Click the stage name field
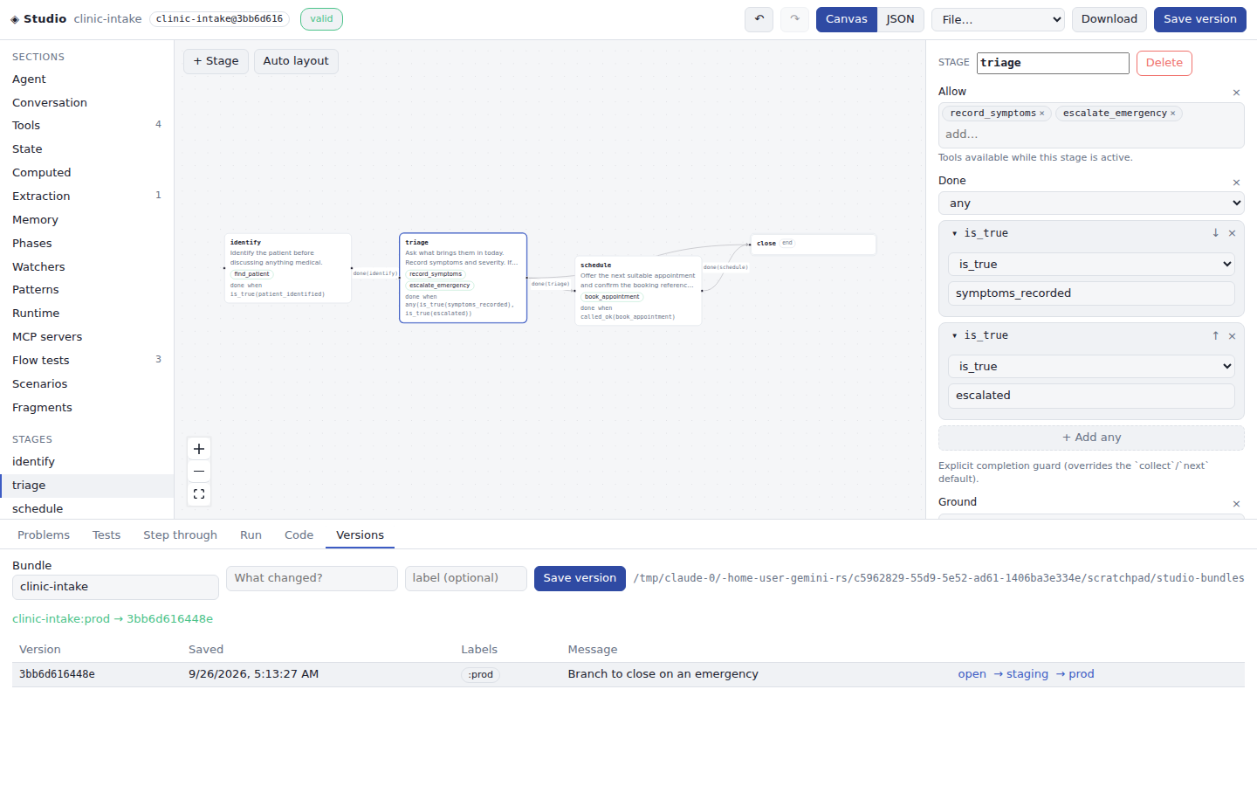Image resolution: width=1257 pixels, height=786 pixels. pos(1053,63)
